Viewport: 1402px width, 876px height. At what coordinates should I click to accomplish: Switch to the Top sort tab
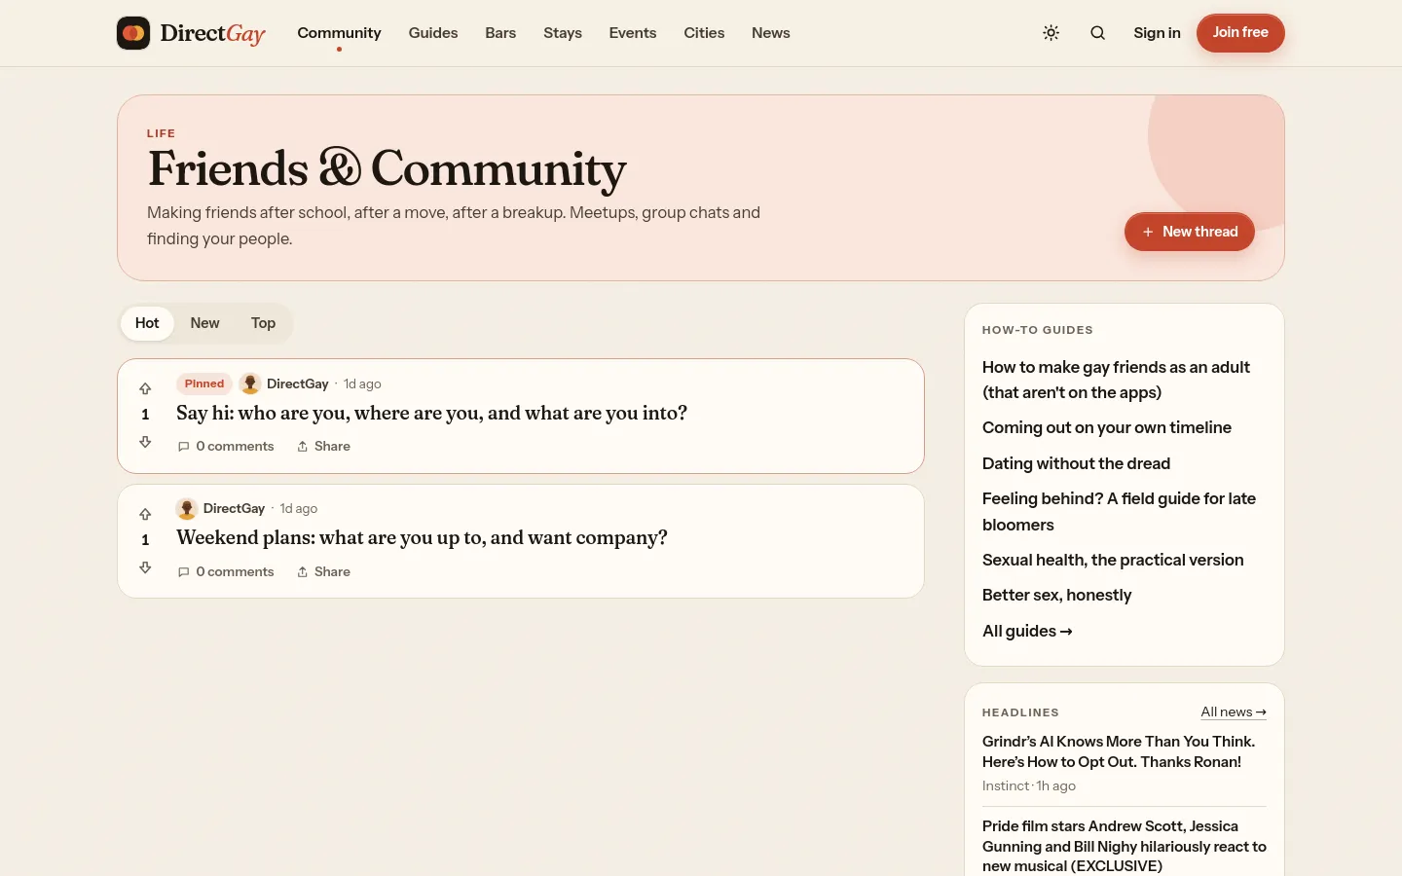[263, 323]
